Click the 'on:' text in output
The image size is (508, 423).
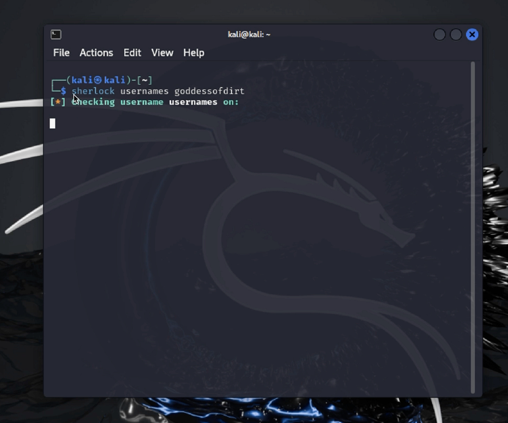click(x=231, y=102)
